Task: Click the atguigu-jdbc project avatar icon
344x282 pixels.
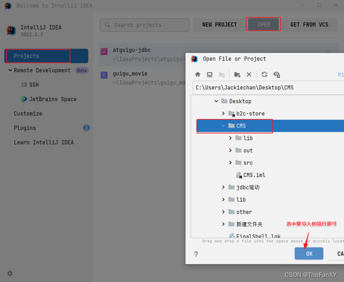Action: click(104, 52)
